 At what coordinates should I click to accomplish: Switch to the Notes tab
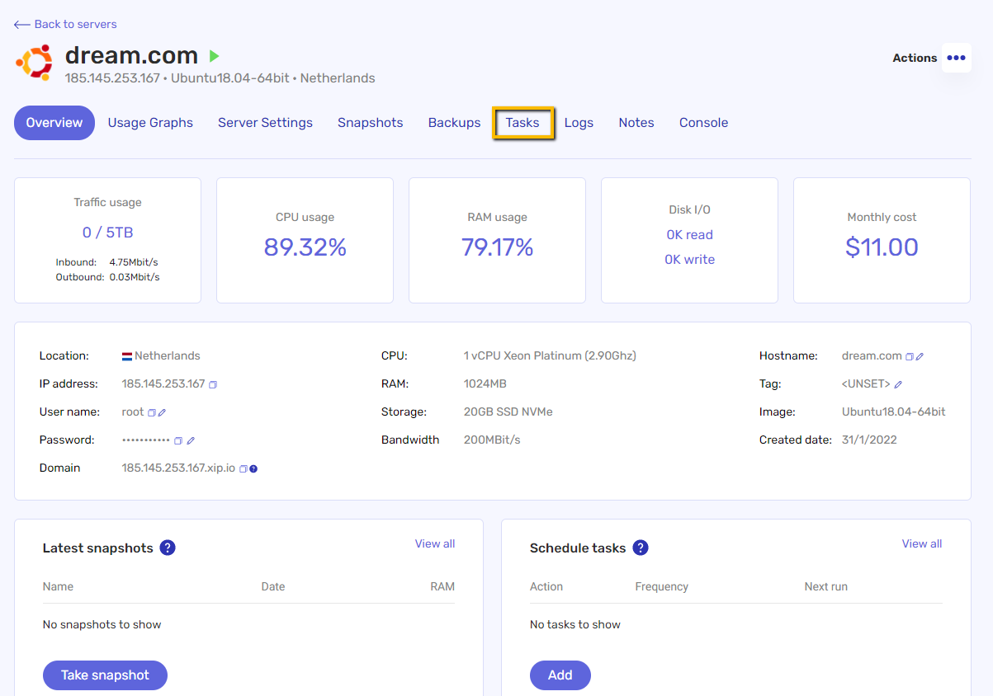[636, 123]
